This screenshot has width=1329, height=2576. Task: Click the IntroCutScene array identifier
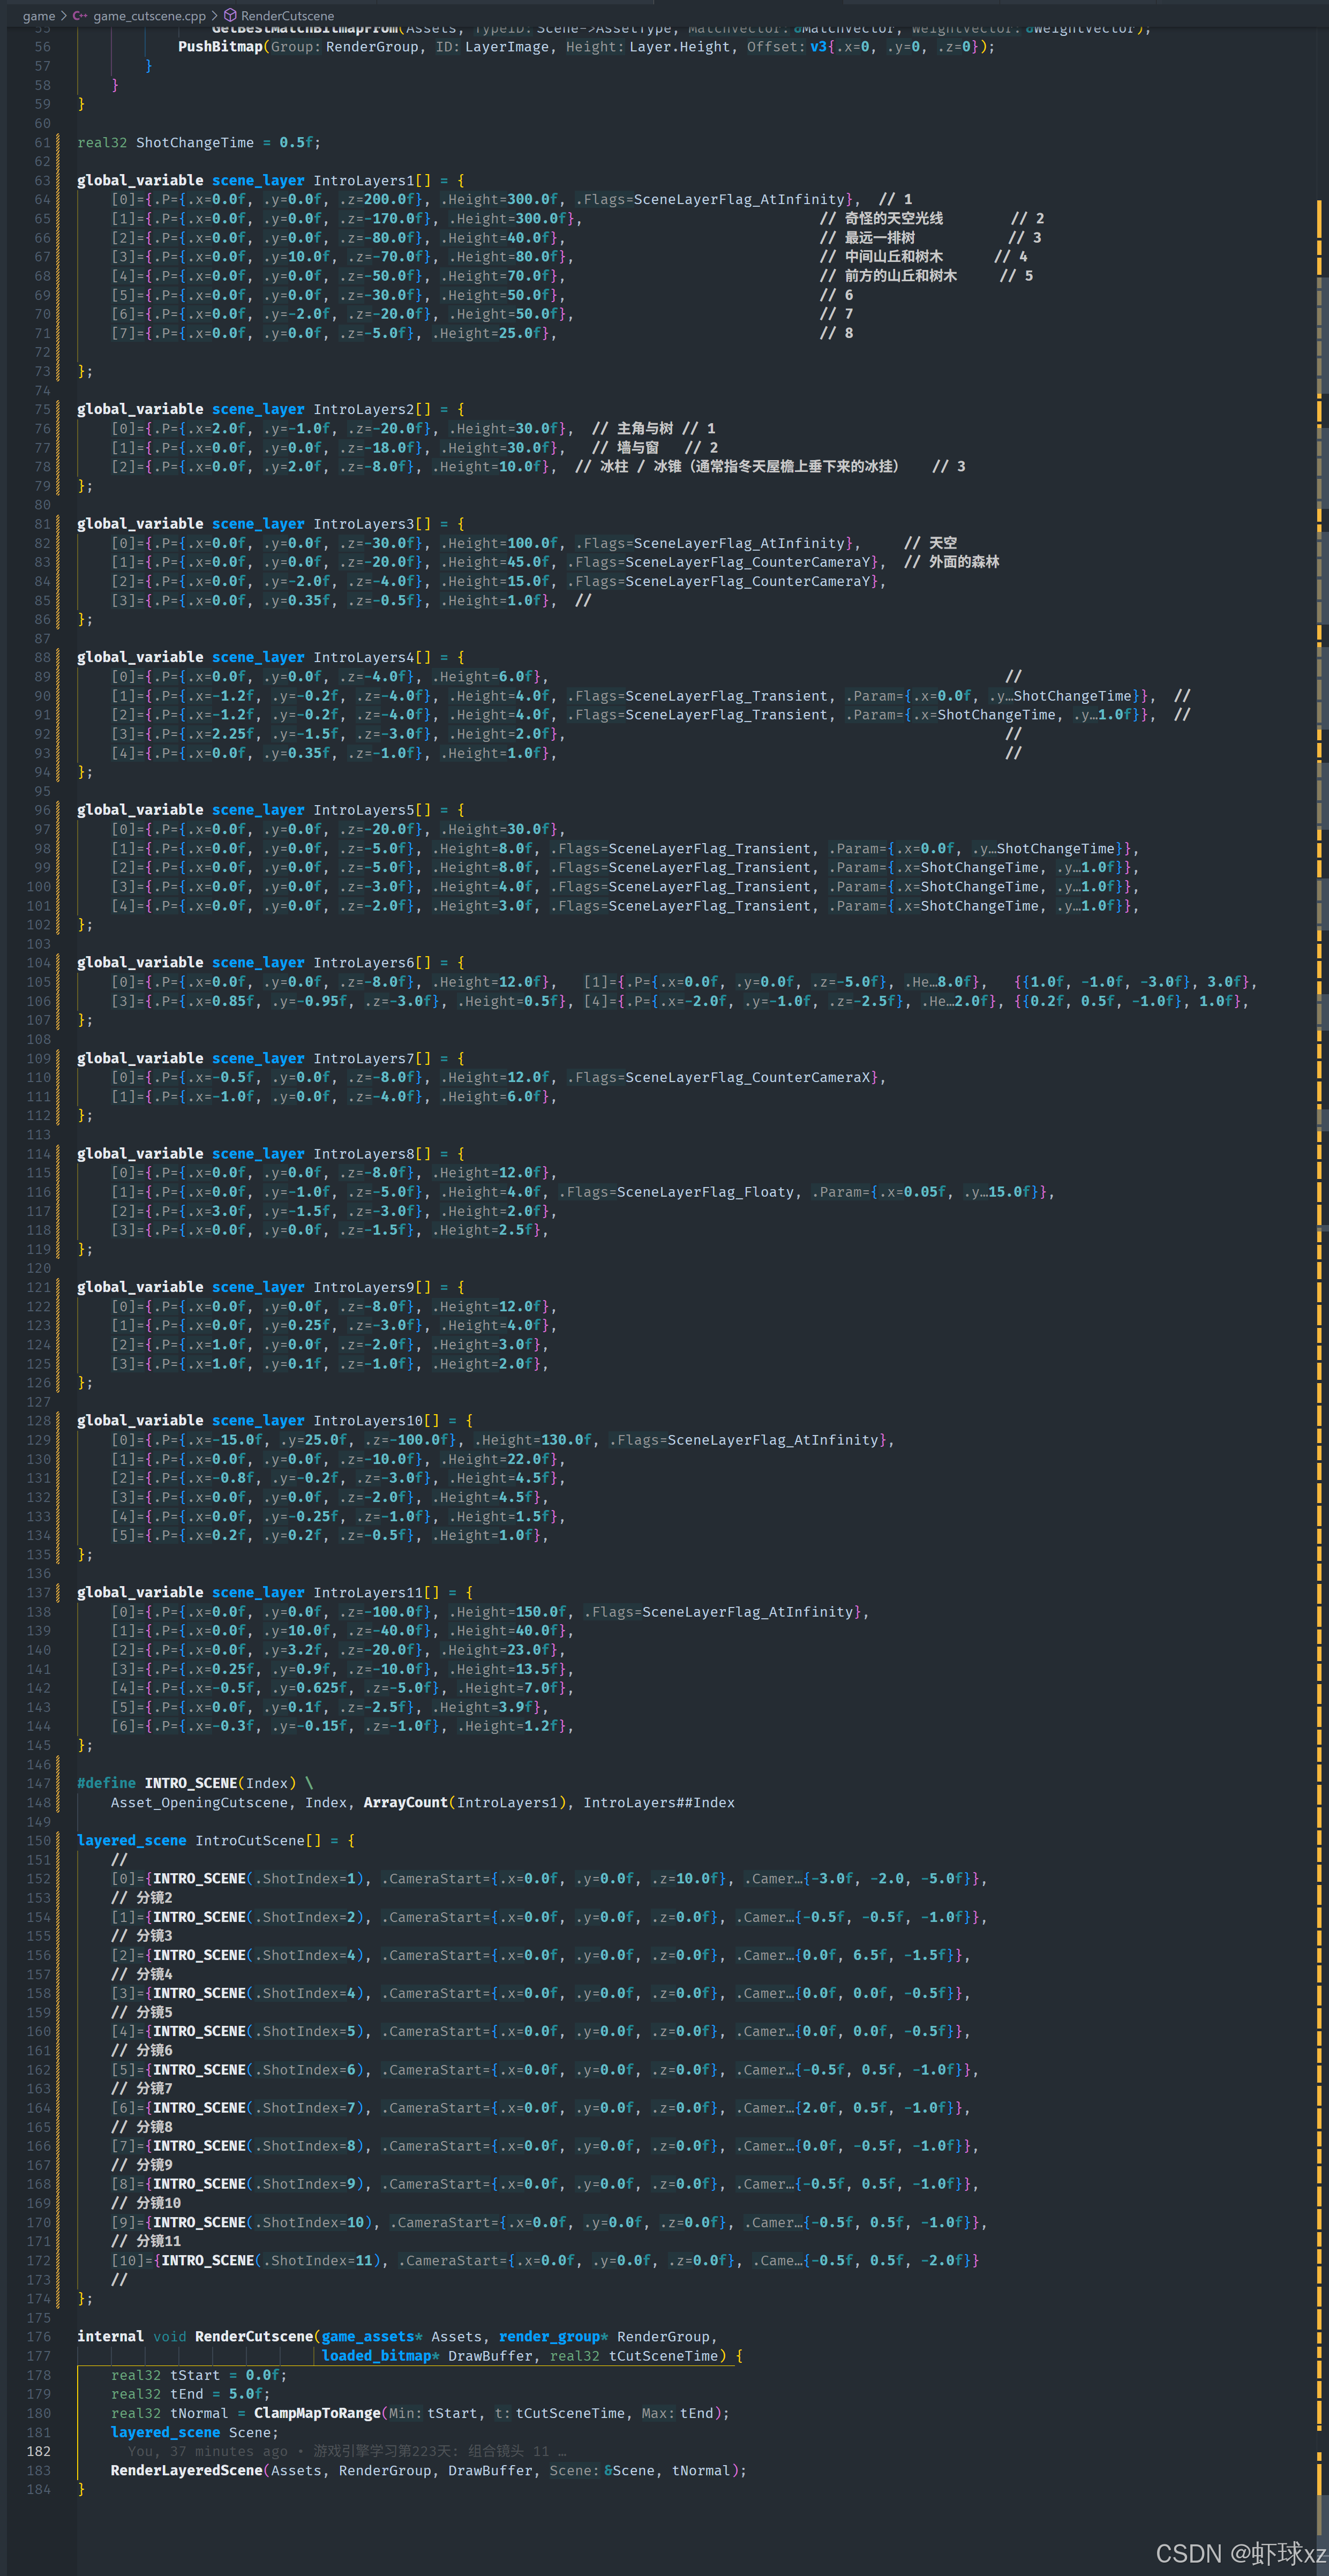250,1840
